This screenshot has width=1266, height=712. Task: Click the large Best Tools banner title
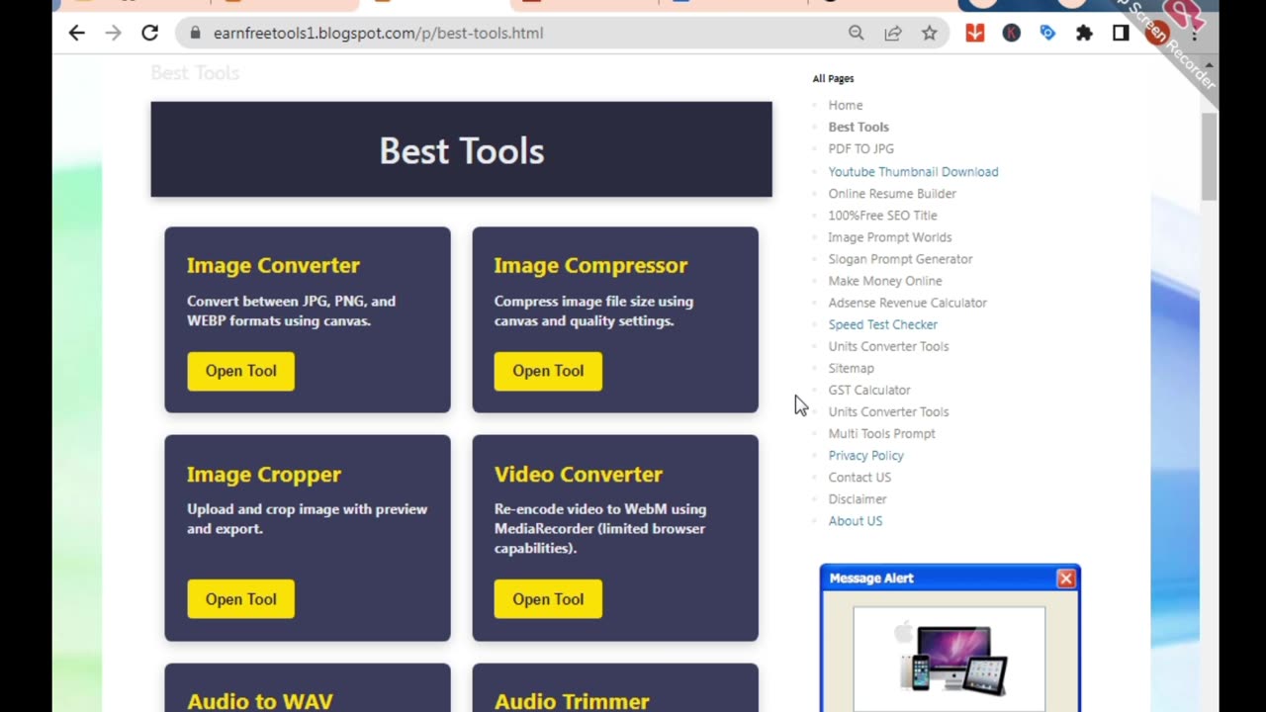click(462, 150)
